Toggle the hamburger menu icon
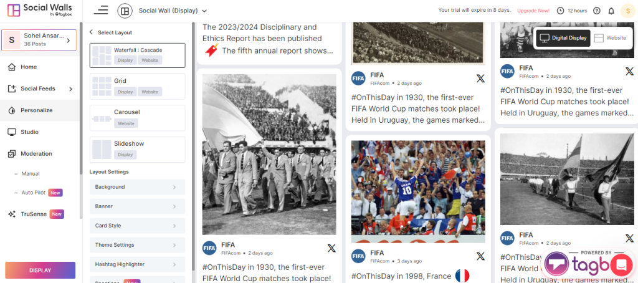Image resolution: width=638 pixels, height=283 pixels. tap(101, 11)
